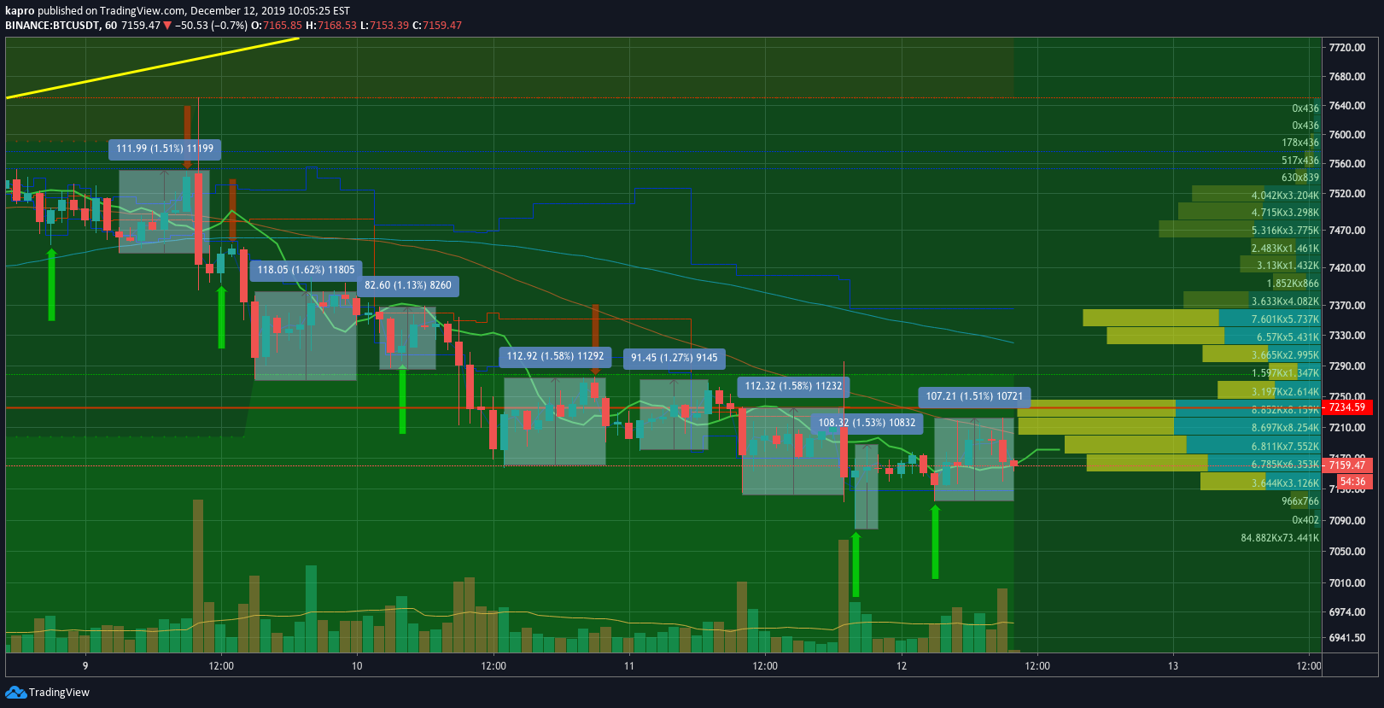The image size is (1384, 708).
Task: Click the 7640.00 price axis tick
Action: pyautogui.click(x=1347, y=106)
